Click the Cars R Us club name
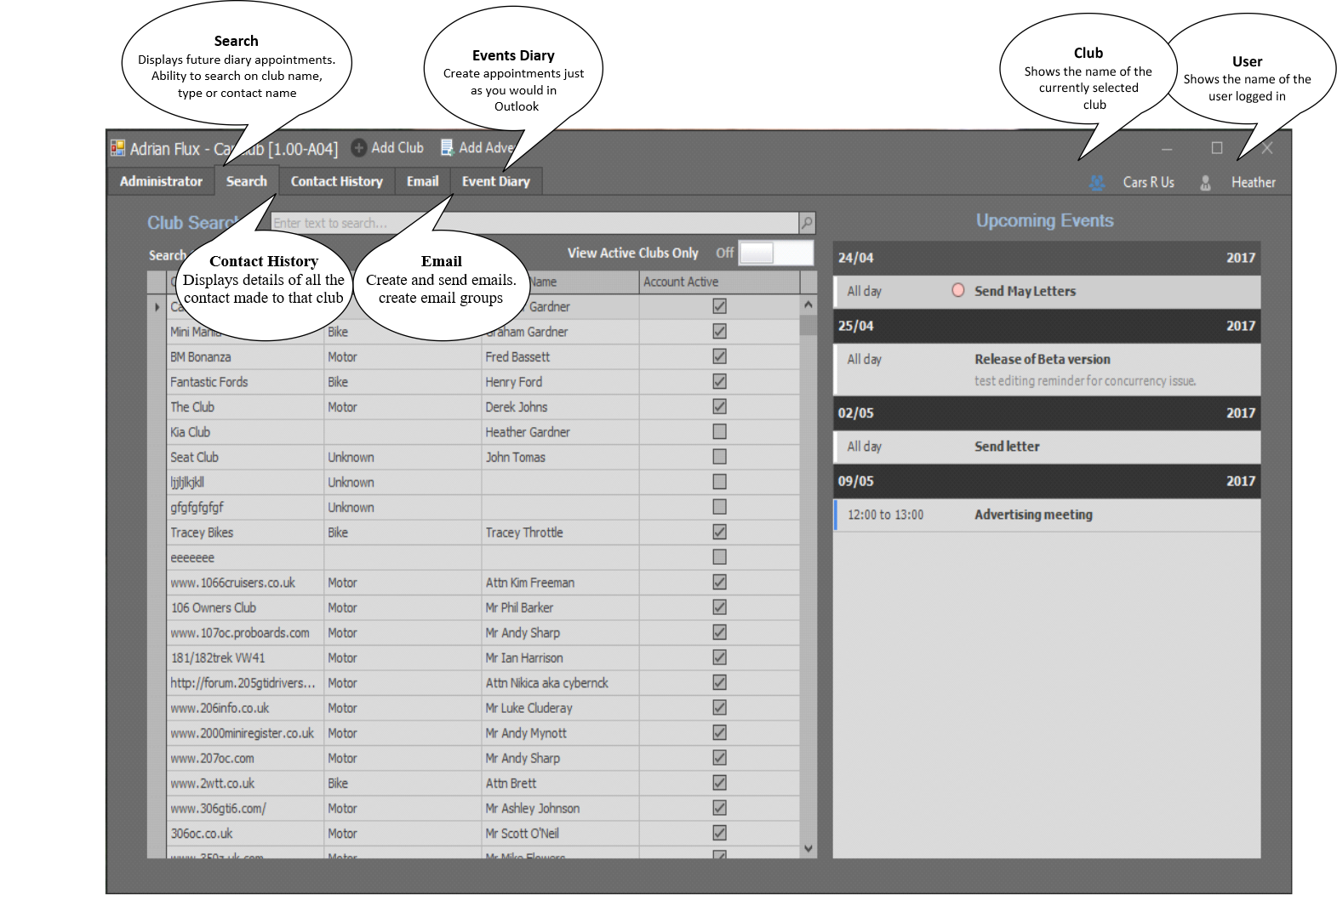 tap(1149, 183)
